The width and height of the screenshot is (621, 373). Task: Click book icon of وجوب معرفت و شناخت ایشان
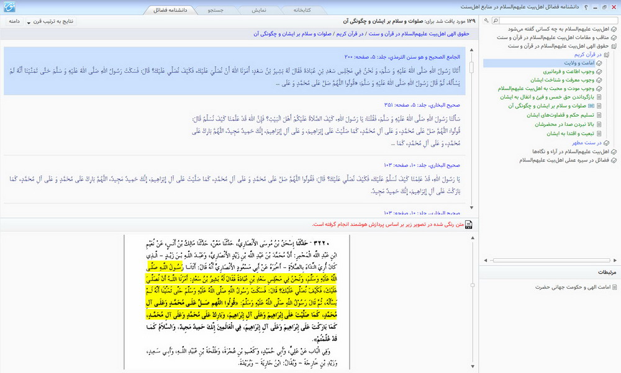[599, 80]
